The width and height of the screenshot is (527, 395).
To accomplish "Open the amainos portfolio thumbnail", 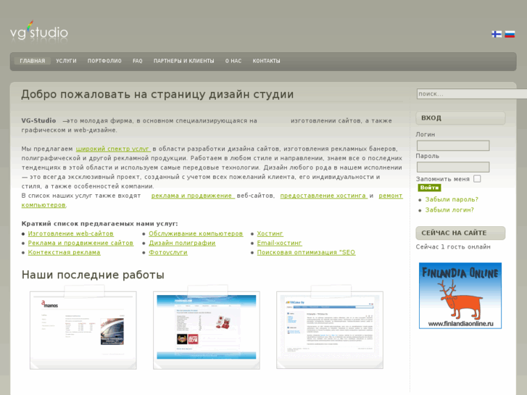I will coord(83,330).
